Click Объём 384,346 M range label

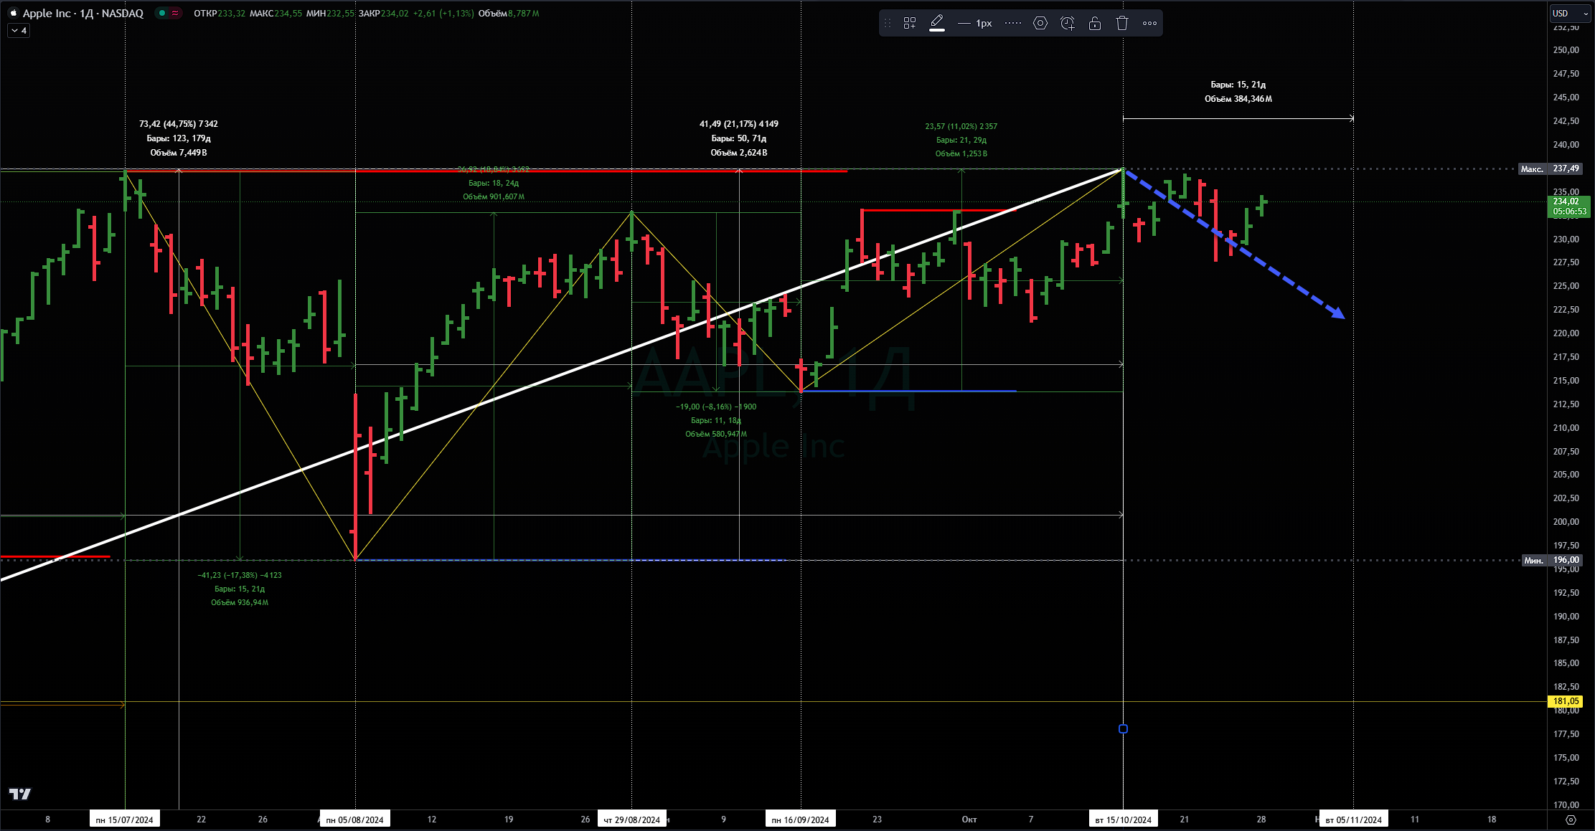coord(1238,99)
